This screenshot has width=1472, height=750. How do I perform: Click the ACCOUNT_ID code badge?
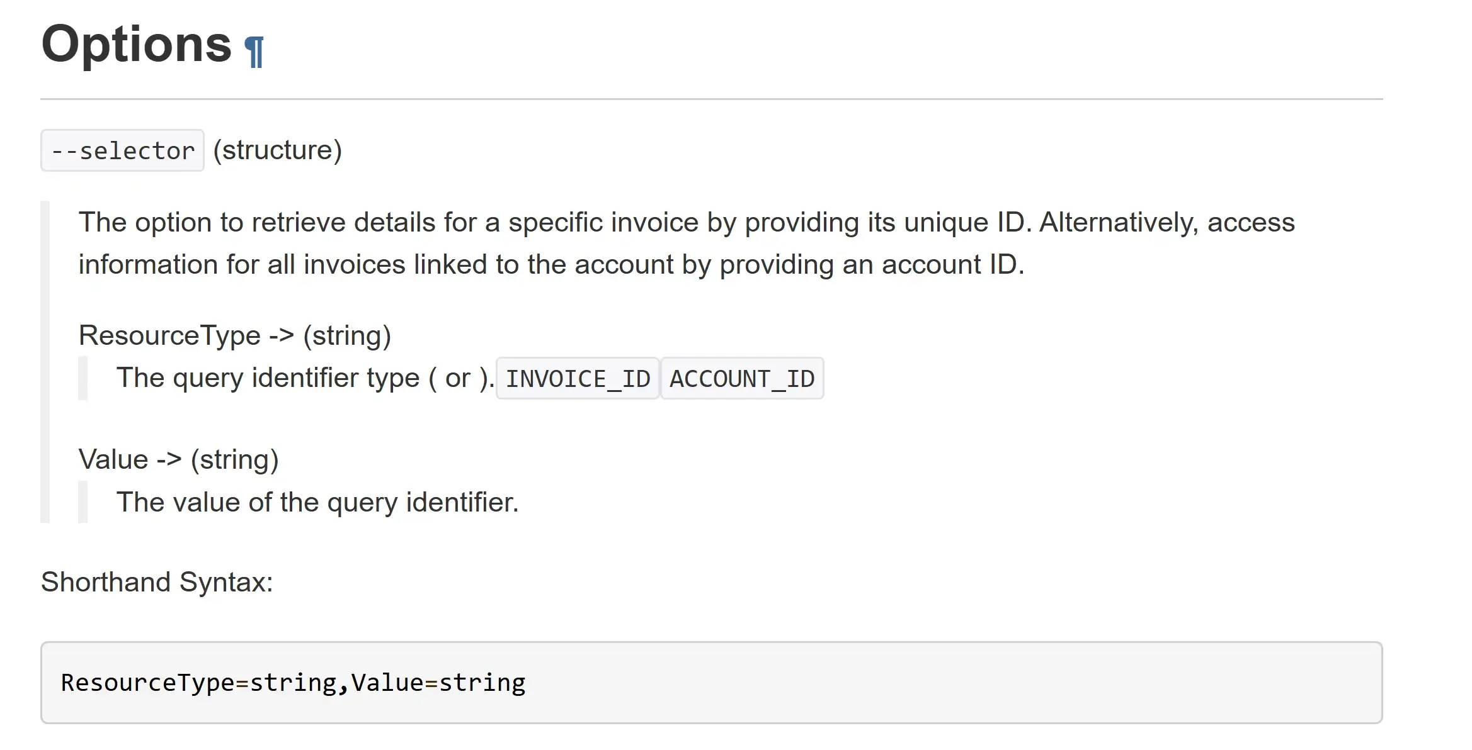click(x=742, y=379)
